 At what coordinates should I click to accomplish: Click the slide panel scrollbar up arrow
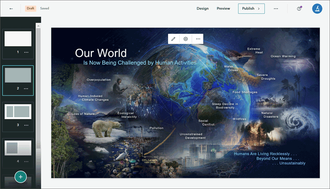(38, 26)
